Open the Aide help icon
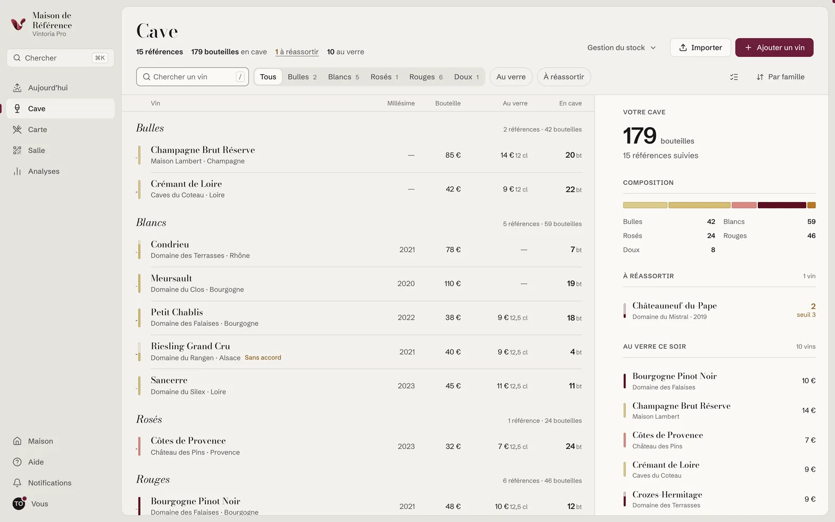This screenshot has width=835, height=522. point(17,462)
